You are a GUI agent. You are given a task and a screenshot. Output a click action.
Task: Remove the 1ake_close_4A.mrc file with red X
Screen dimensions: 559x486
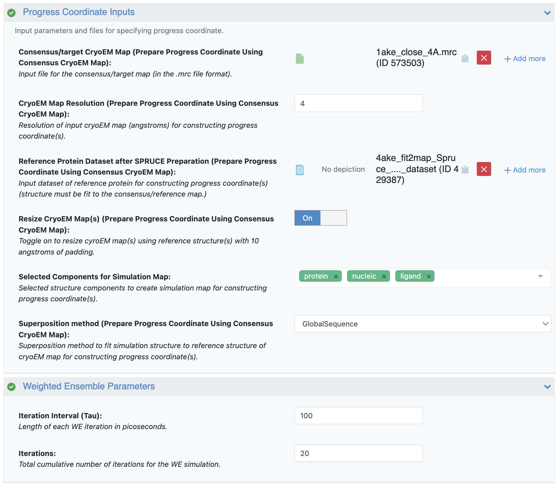(484, 58)
